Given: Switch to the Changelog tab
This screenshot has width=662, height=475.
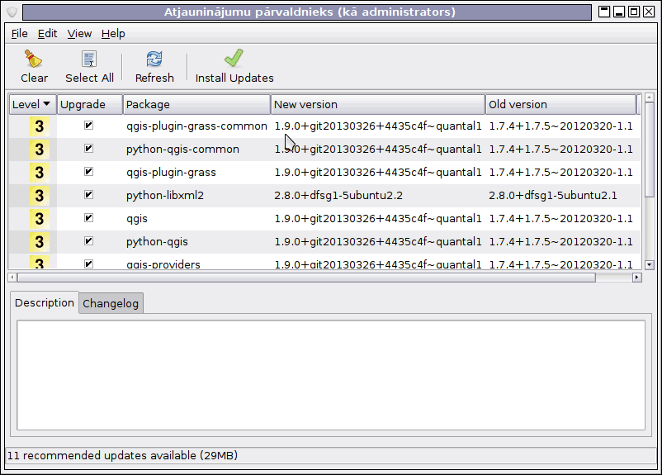Looking at the screenshot, I should [111, 303].
